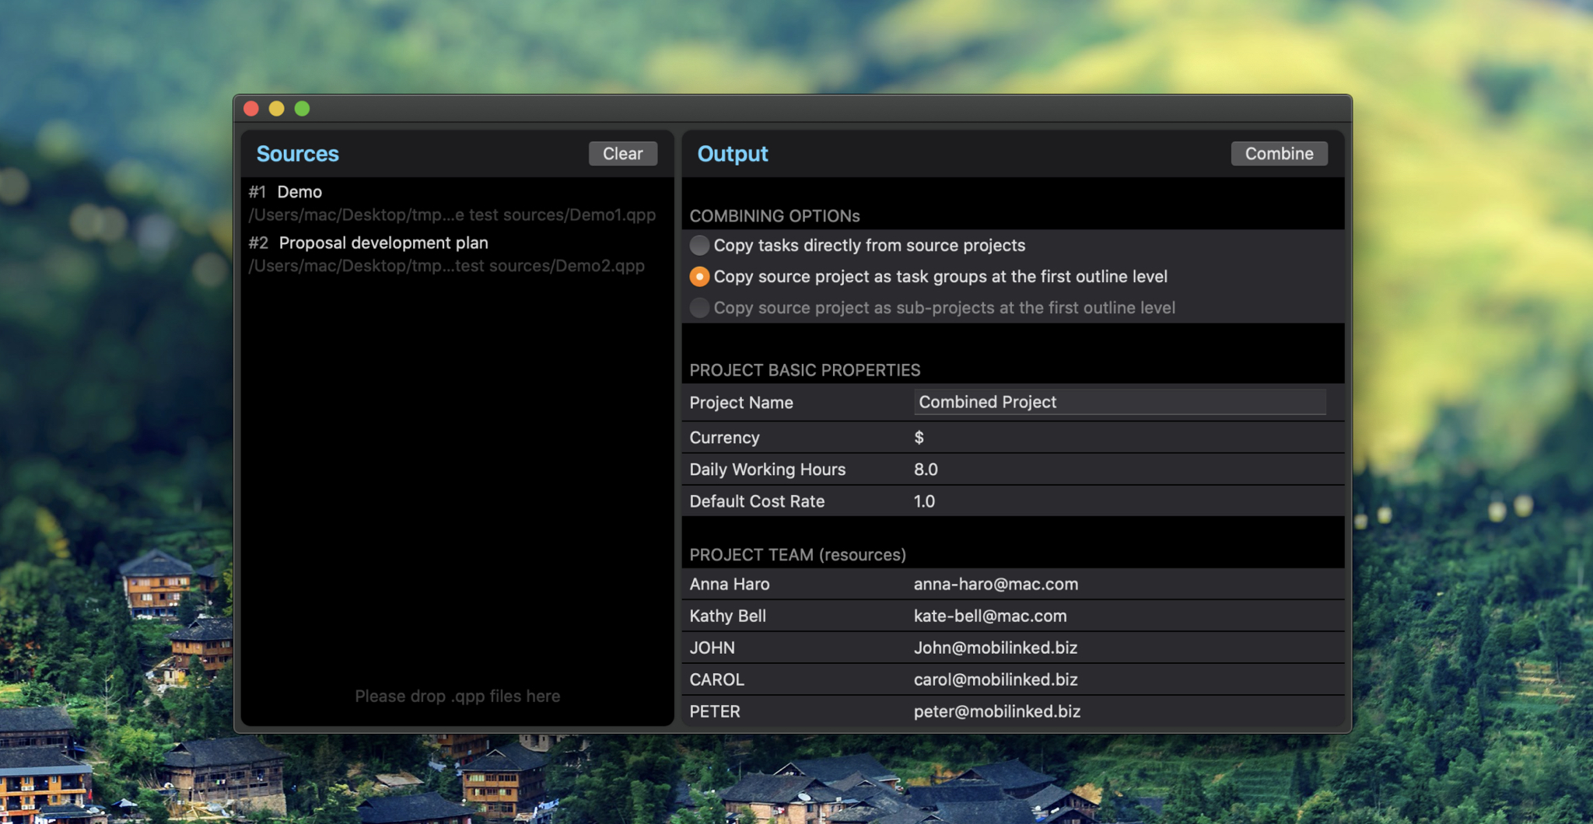The image size is (1593, 824).
Task: Click the Sources panel header
Action: pyautogui.click(x=298, y=153)
